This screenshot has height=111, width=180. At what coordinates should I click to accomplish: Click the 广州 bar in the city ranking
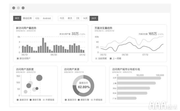coord(127,98)
